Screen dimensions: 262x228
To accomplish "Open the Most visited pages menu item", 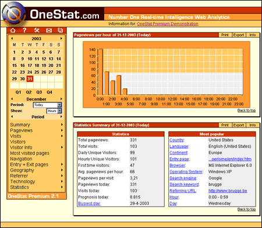I will 30,153.
